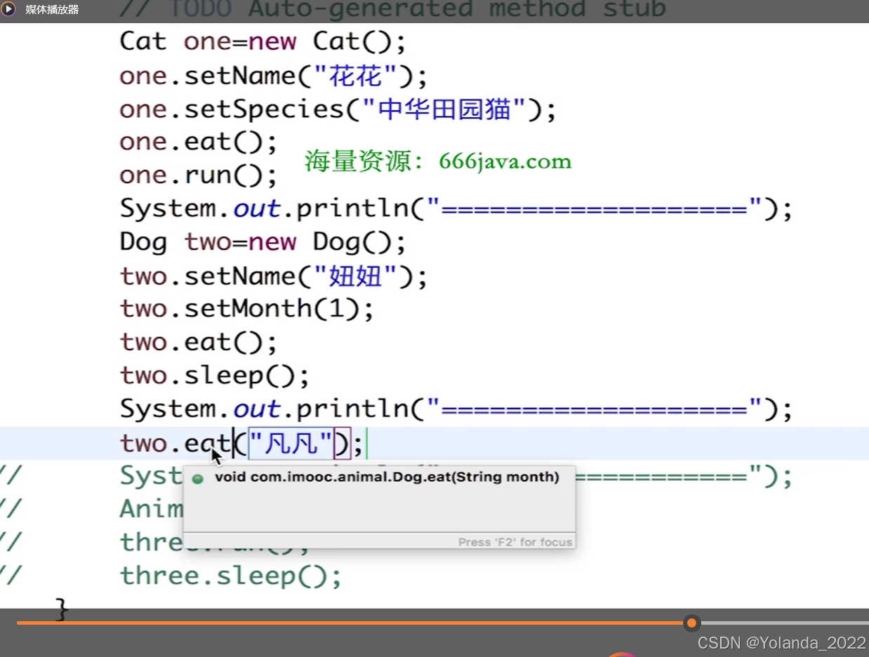Image resolution: width=869 pixels, height=657 pixels.
Task: Click the line Cat one=new Cat();
Action: point(263,41)
